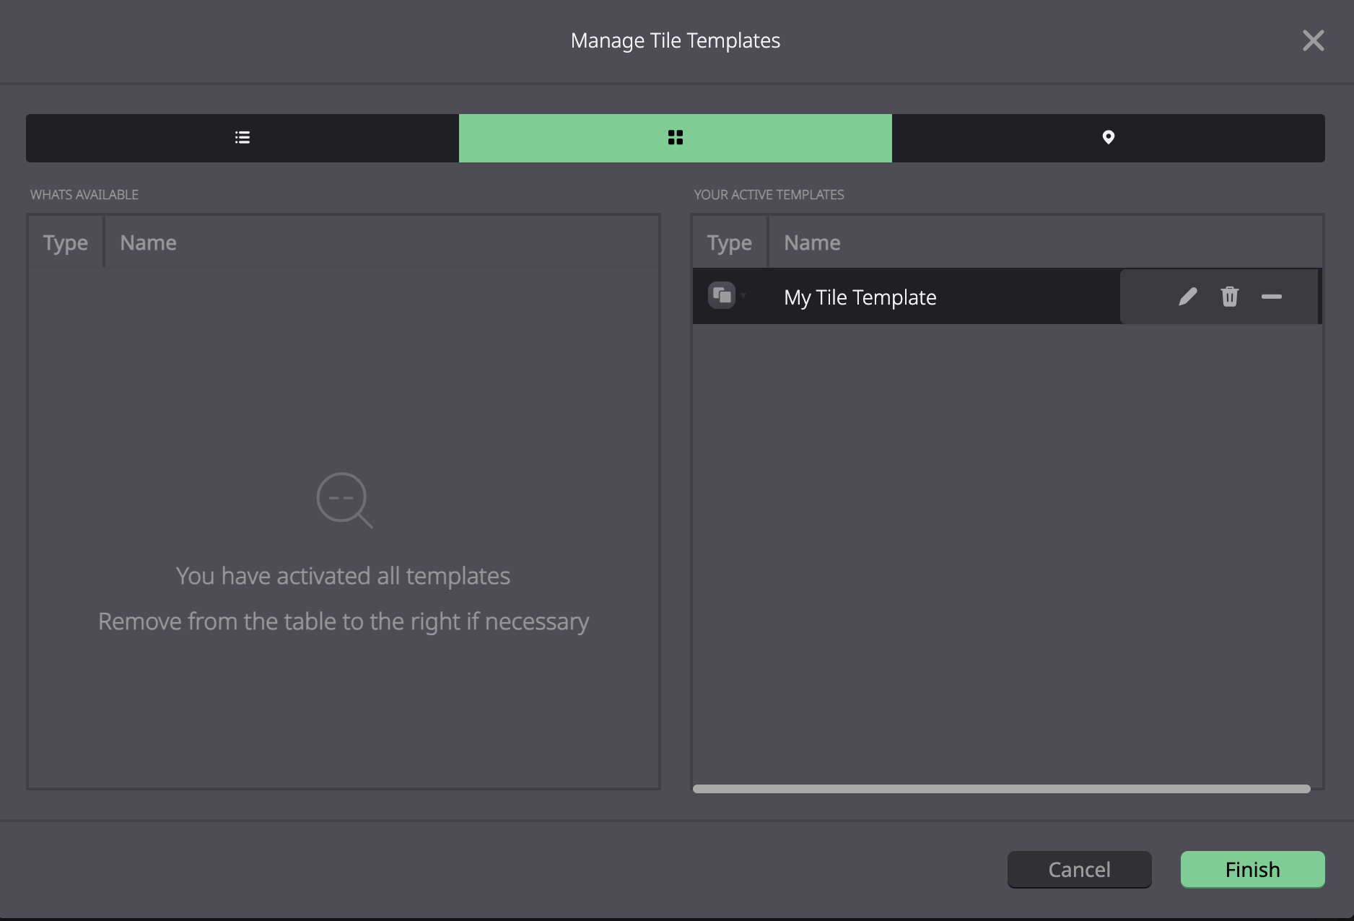Image resolution: width=1354 pixels, height=921 pixels.
Task: Edit My Tile Template with pencil icon
Action: [x=1188, y=297]
